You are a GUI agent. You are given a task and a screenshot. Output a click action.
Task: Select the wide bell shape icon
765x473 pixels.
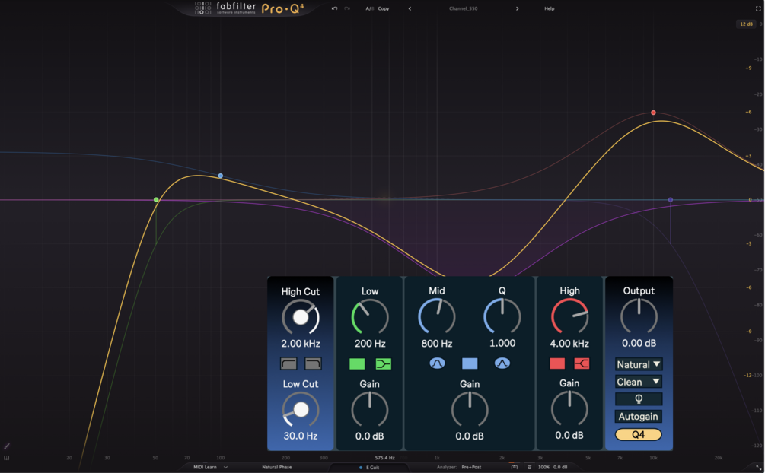(x=437, y=363)
